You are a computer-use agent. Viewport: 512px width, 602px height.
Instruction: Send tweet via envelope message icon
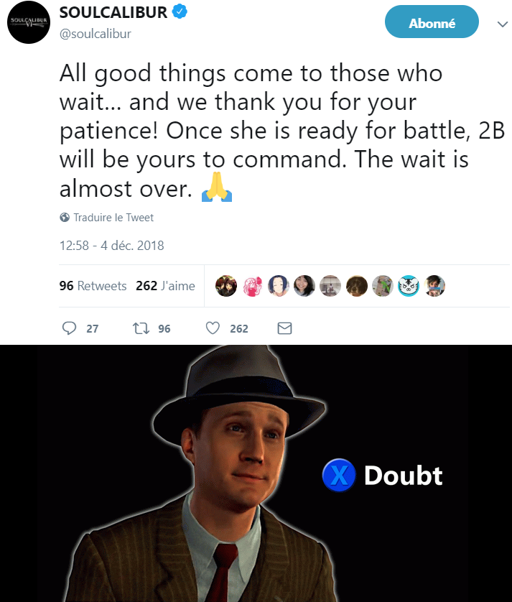[x=284, y=328]
